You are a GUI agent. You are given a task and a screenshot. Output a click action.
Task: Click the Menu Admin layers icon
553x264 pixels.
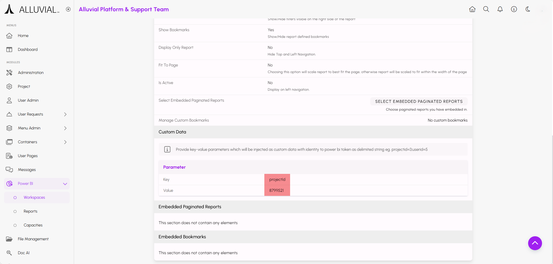click(9, 128)
